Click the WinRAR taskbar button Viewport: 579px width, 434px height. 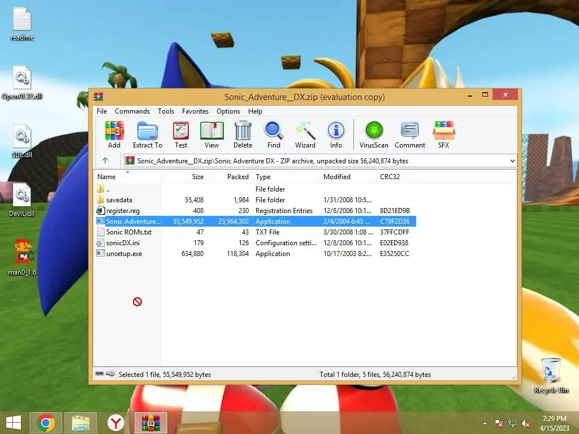[150, 423]
